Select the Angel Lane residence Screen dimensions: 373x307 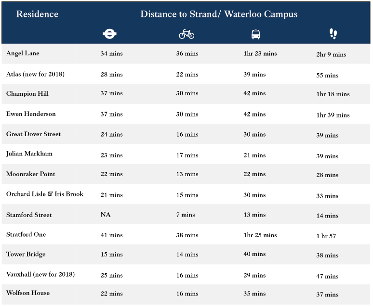(x=23, y=53)
